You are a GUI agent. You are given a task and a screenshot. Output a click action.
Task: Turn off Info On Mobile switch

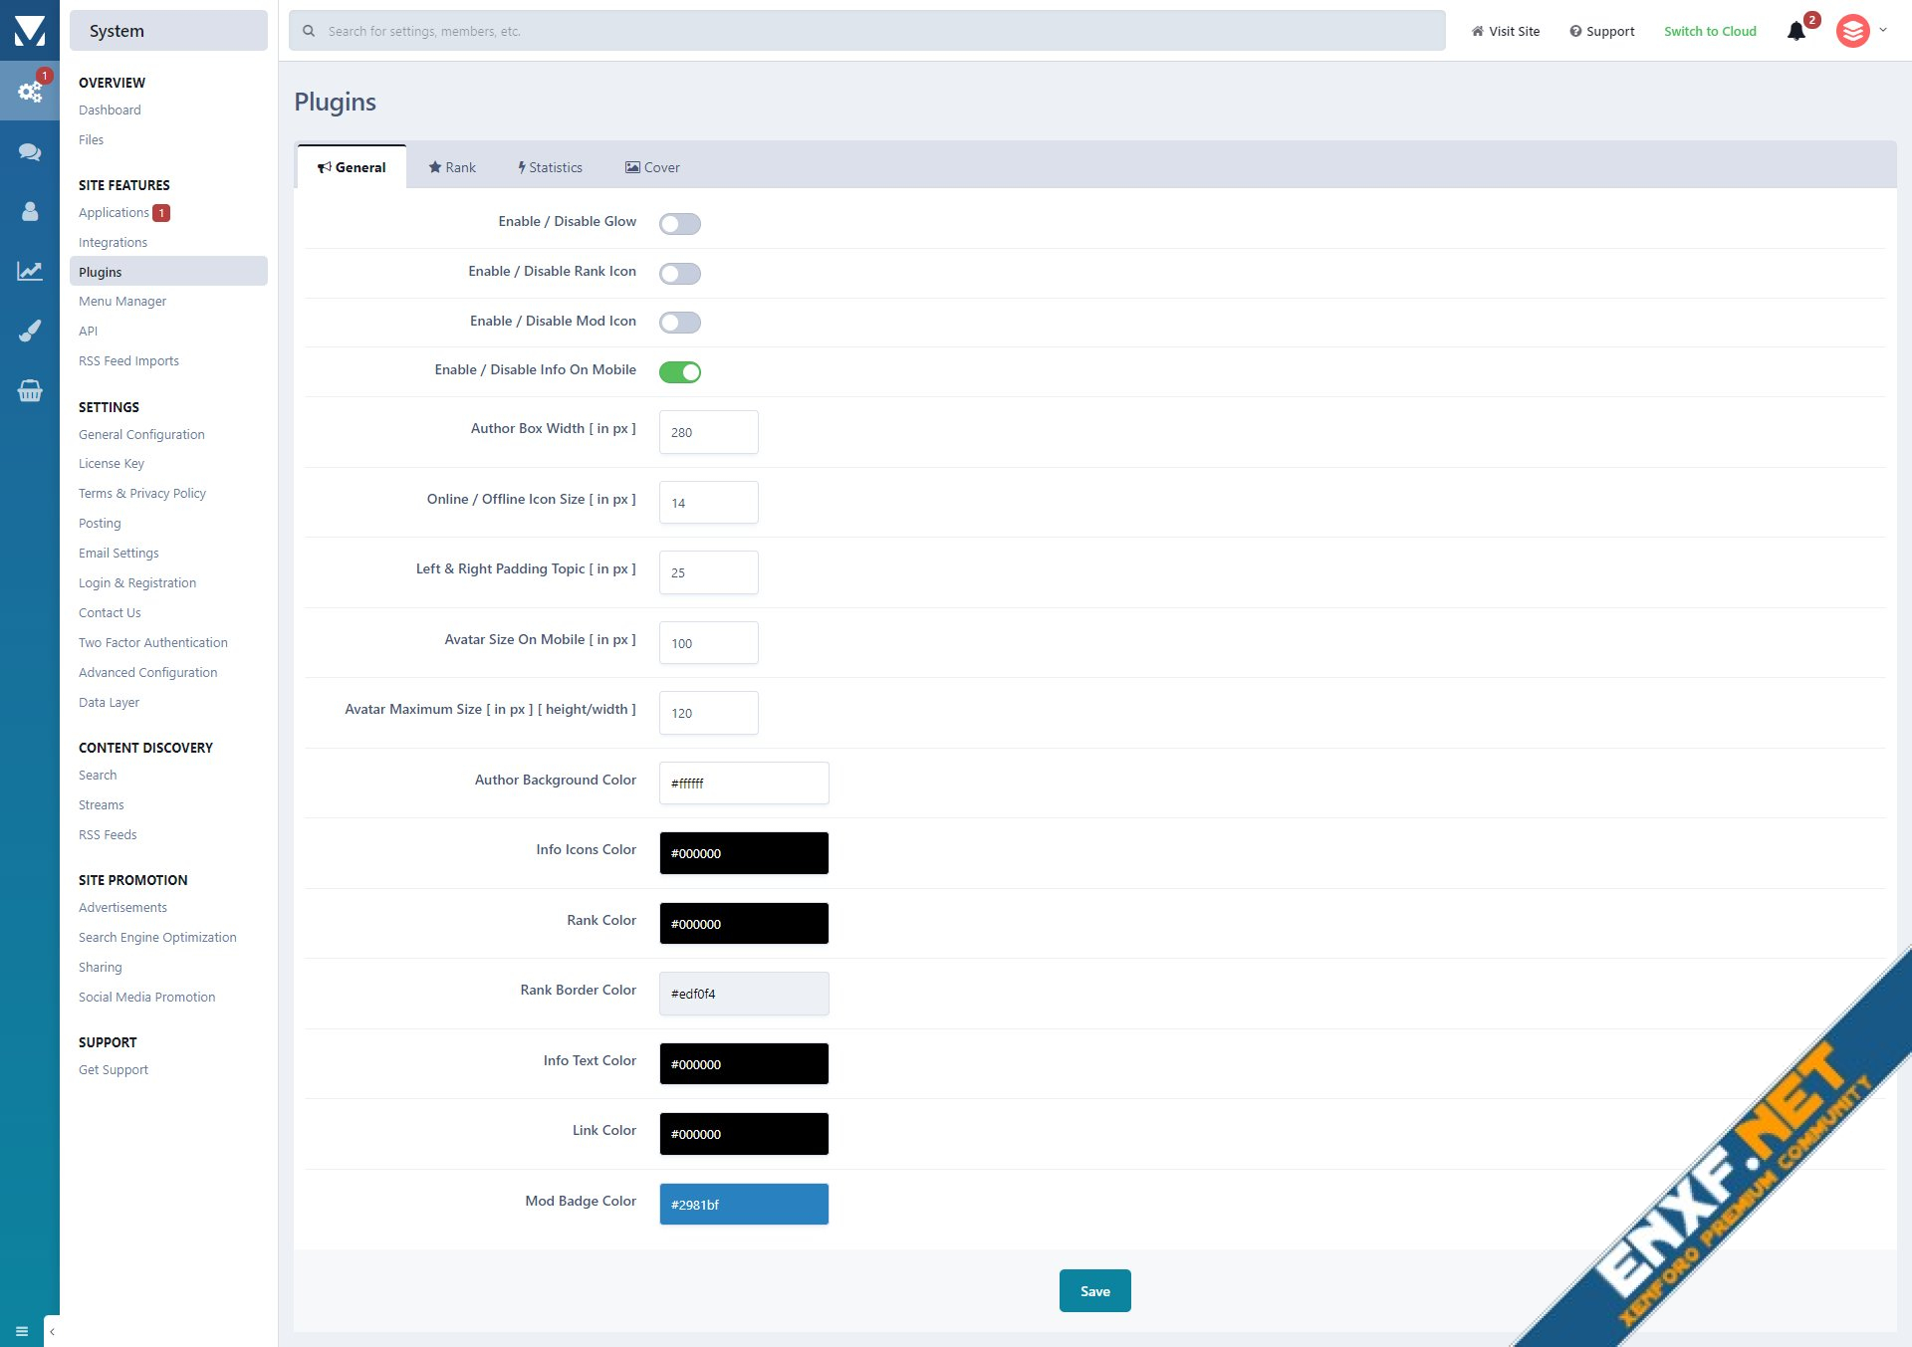click(680, 371)
